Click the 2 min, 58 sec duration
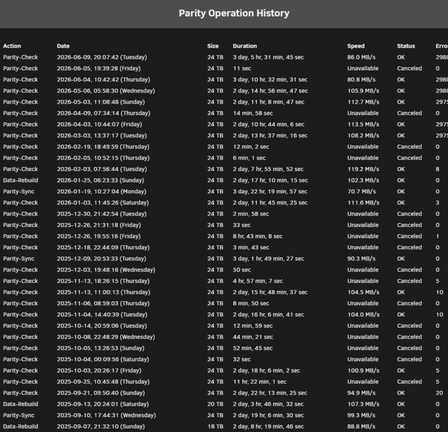 [251, 214]
